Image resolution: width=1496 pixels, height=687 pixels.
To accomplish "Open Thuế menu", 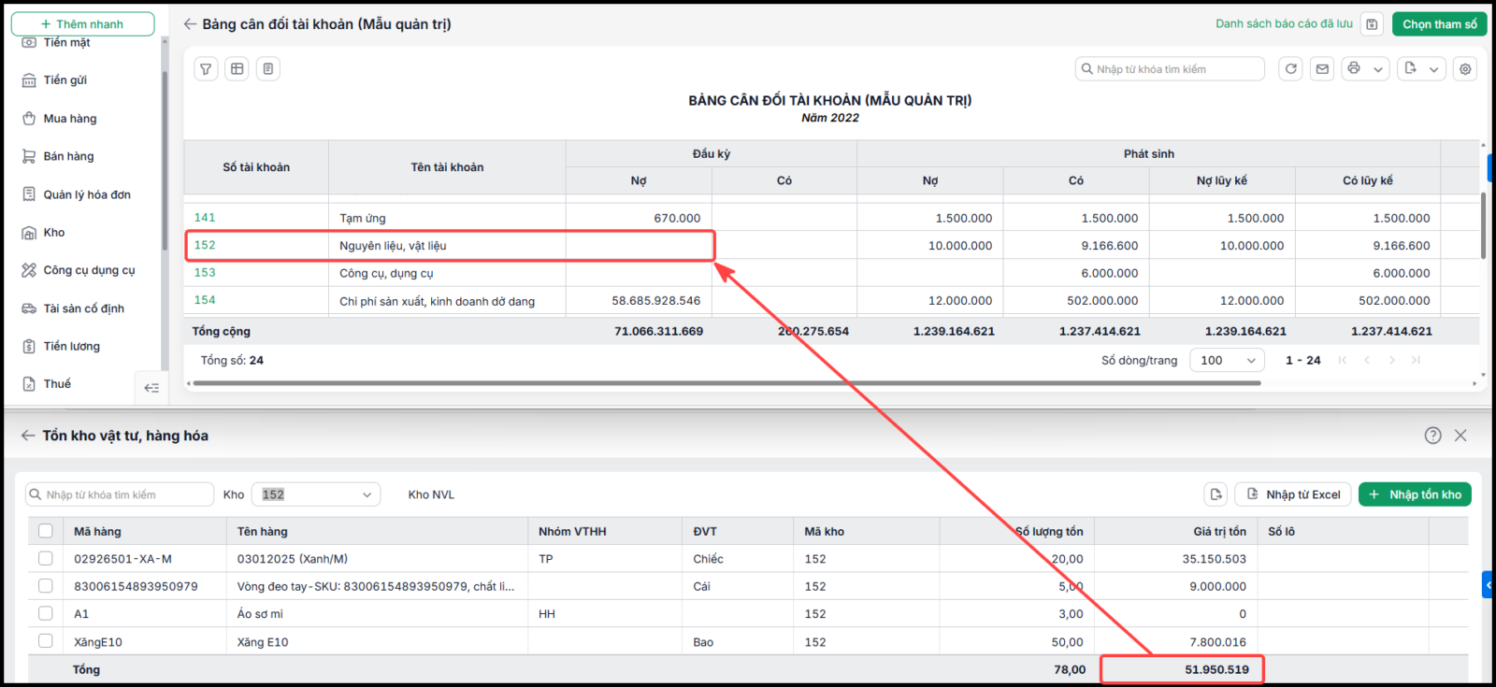I will click(x=57, y=384).
